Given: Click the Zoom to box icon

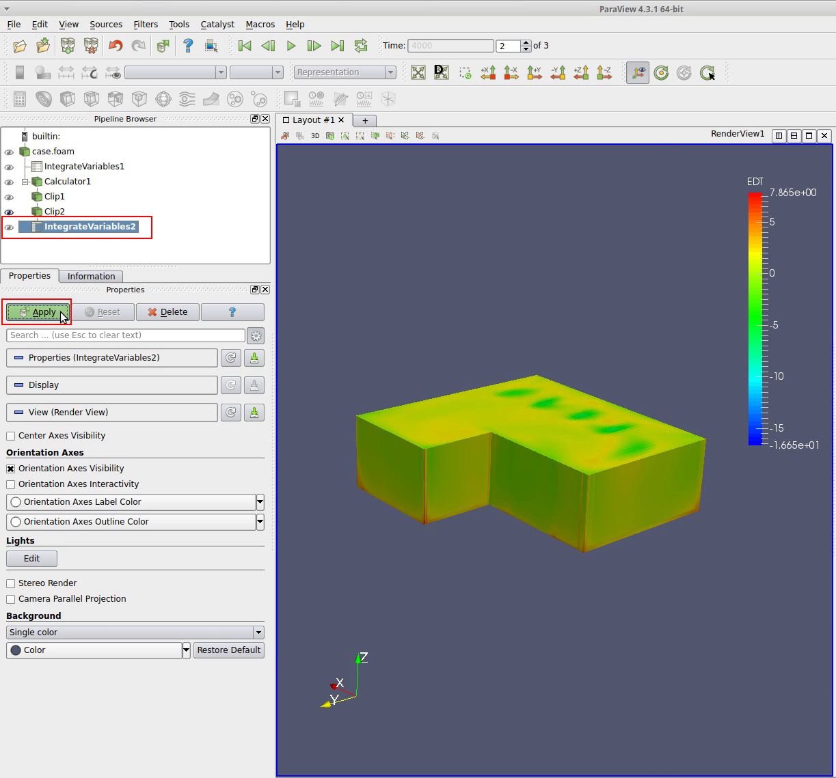Looking at the screenshot, I should pos(465,72).
